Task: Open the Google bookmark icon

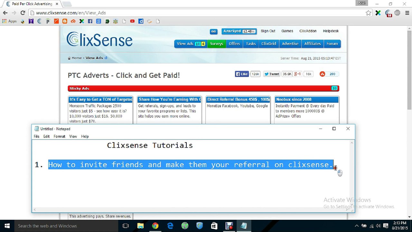Action: [x=98, y=21]
